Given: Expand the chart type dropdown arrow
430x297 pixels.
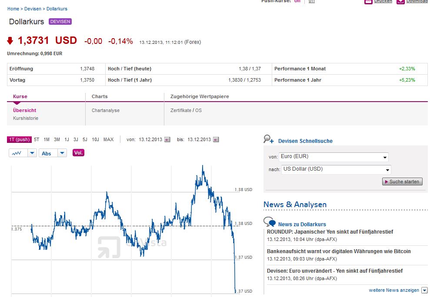Looking at the screenshot, I should [32, 153].
